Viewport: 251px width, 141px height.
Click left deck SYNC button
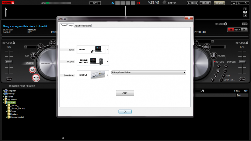9,79
